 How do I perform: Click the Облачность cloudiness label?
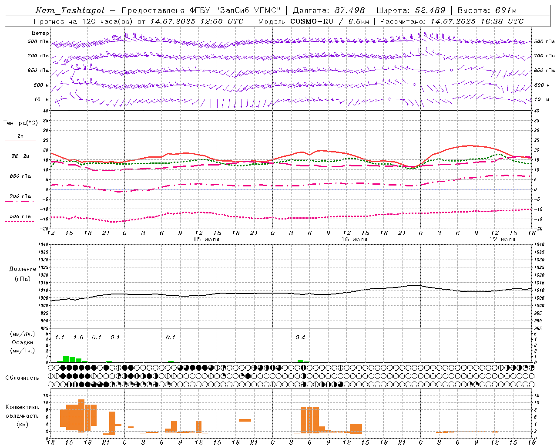(22, 378)
